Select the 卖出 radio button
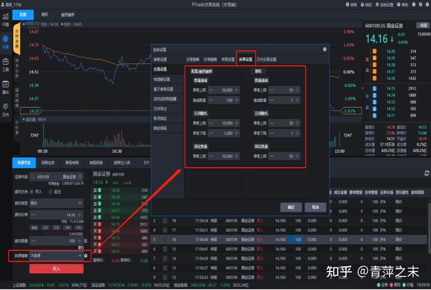The width and height of the screenshot is (431, 290). tap(51, 192)
